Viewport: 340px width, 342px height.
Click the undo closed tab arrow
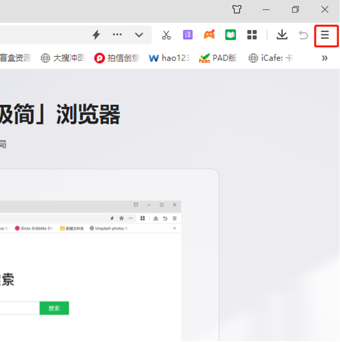[303, 35]
